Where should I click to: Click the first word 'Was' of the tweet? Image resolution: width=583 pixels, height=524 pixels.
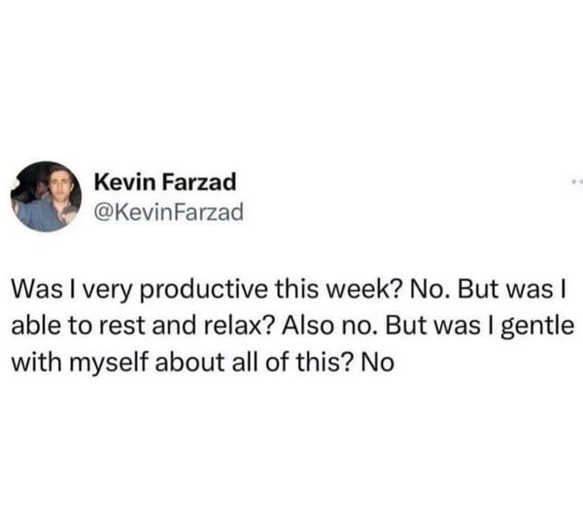coord(37,290)
